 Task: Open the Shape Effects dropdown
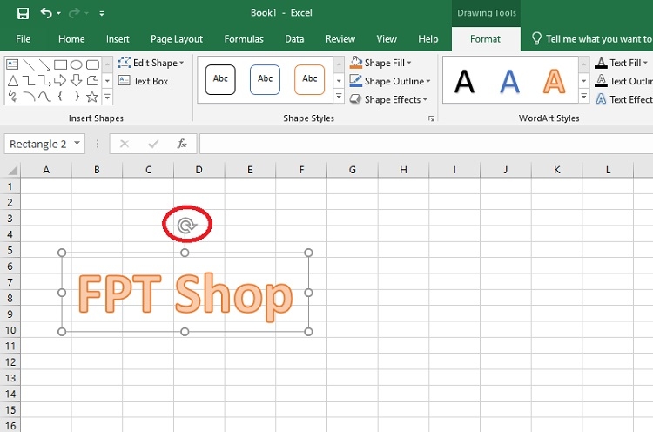coord(388,99)
